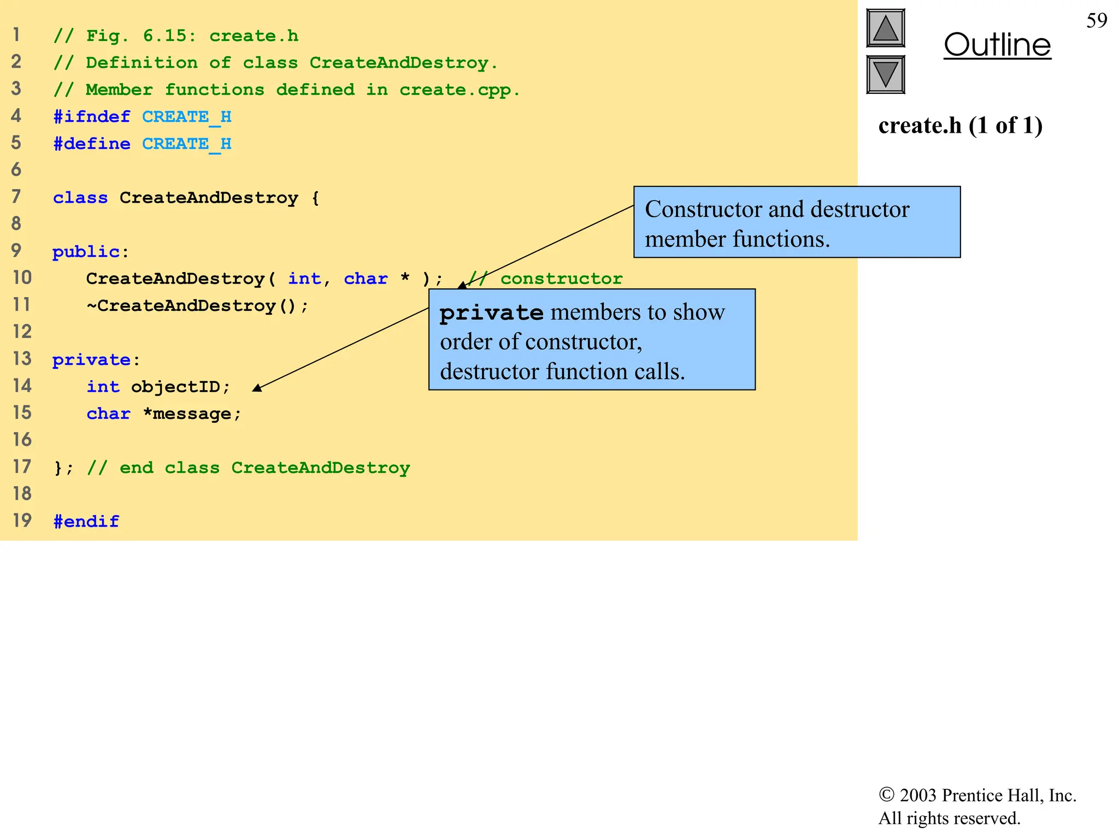Click the '// constructor' comment

point(545,279)
